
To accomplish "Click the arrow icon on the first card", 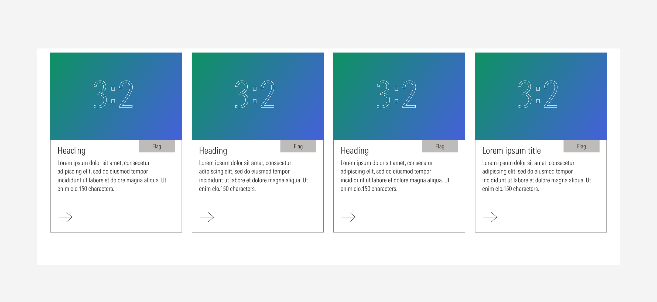I will pos(66,217).
